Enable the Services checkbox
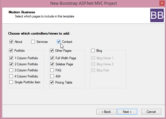Screen dimensions: 166x119 33,42
